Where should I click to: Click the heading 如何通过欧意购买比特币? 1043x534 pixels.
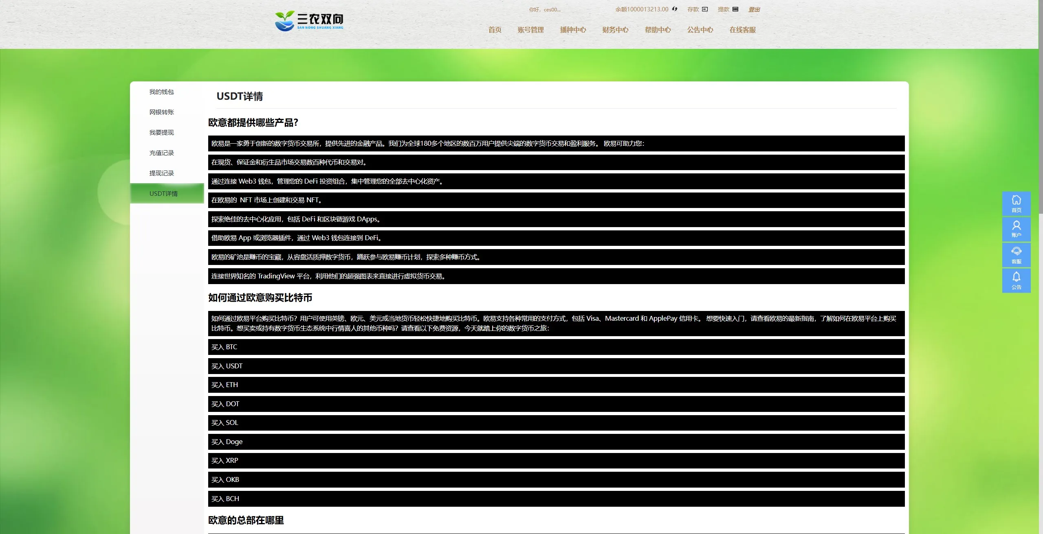point(260,298)
